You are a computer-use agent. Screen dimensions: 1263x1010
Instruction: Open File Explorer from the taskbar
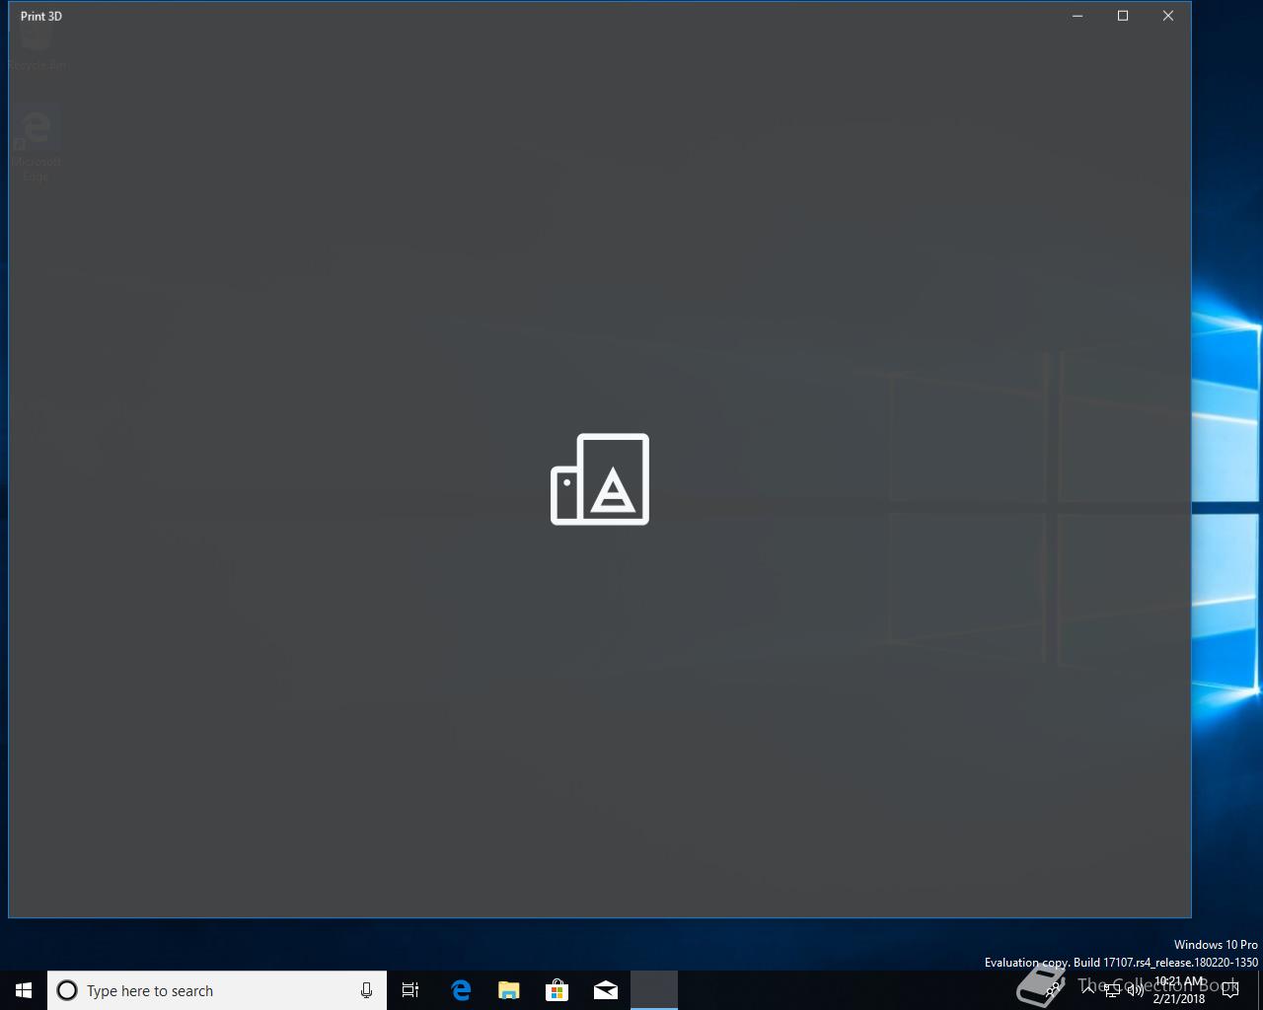click(x=509, y=990)
